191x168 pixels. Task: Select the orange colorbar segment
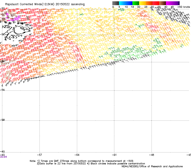[x=149, y=3]
